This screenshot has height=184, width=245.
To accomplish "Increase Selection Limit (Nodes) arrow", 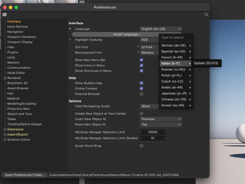I will click(x=165, y=138).
